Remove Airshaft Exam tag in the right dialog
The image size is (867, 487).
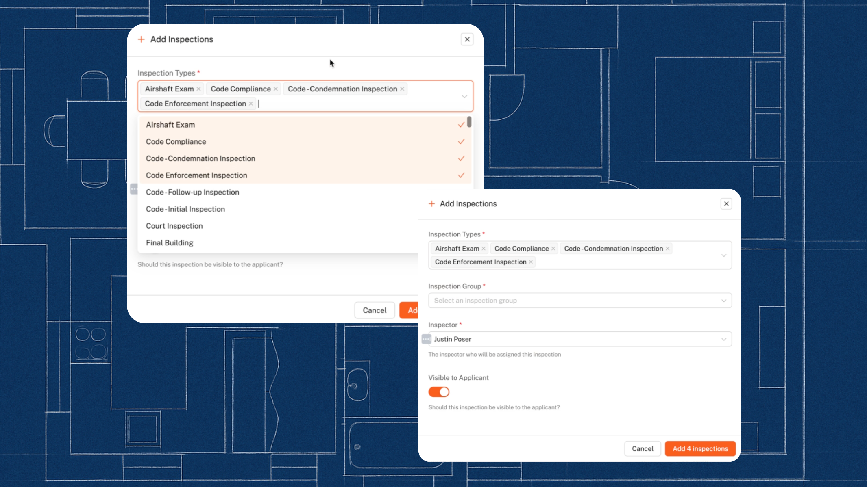pos(484,249)
